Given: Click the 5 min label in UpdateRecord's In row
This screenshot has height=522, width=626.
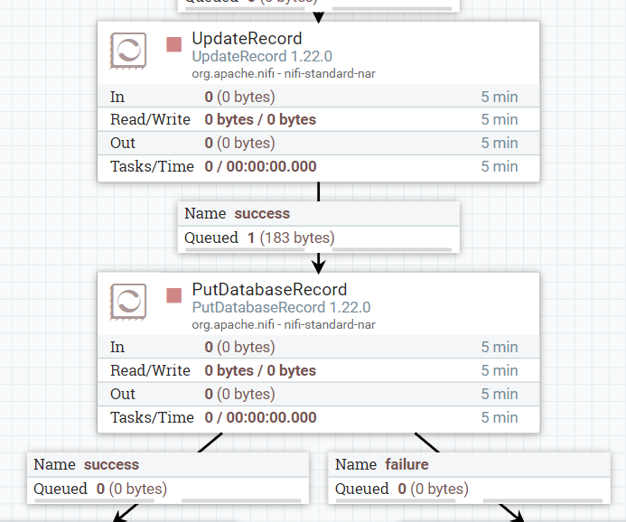Looking at the screenshot, I should pos(500,97).
